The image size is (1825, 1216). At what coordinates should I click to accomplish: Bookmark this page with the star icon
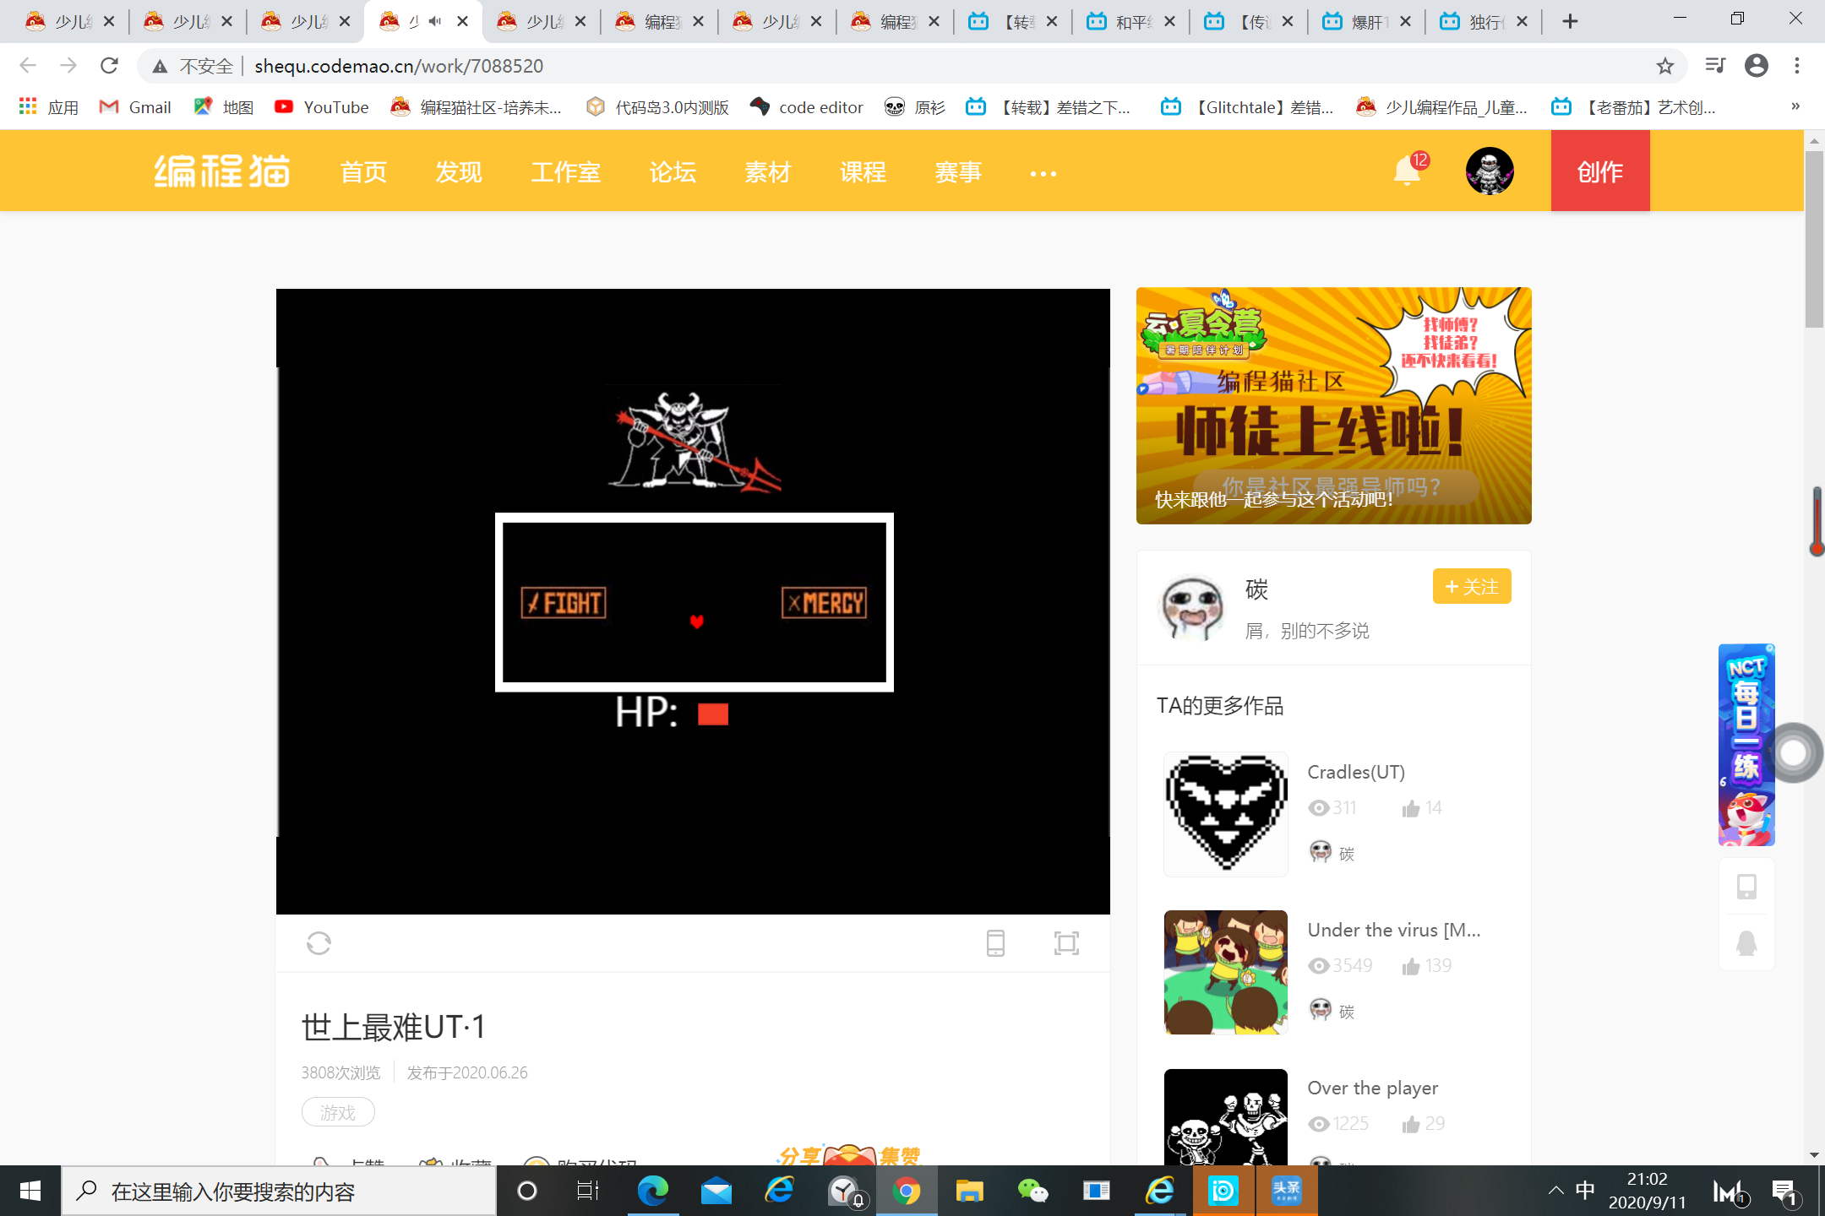[1664, 66]
